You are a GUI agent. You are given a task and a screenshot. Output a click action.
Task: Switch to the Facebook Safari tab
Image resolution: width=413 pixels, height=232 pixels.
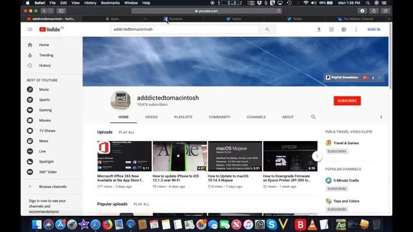[x=173, y=19]
